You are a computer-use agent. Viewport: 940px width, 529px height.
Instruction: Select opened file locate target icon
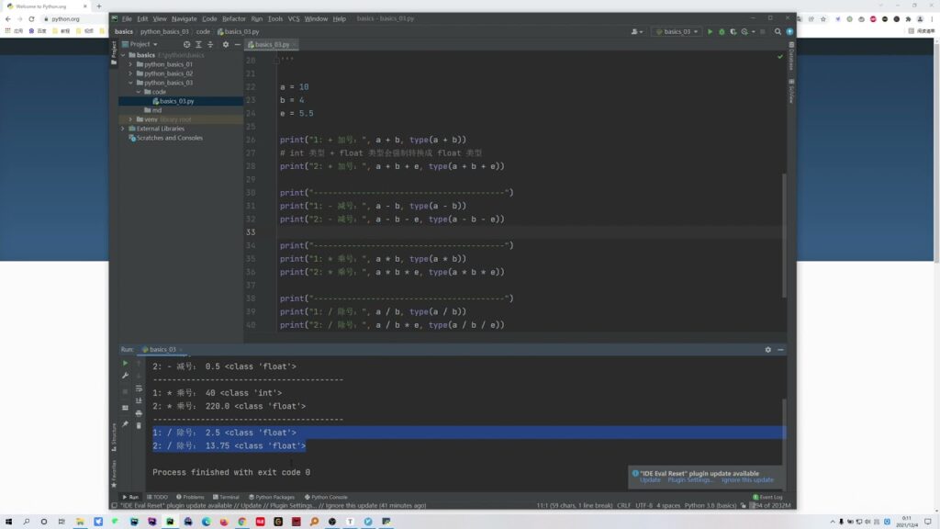pos(187,44)
